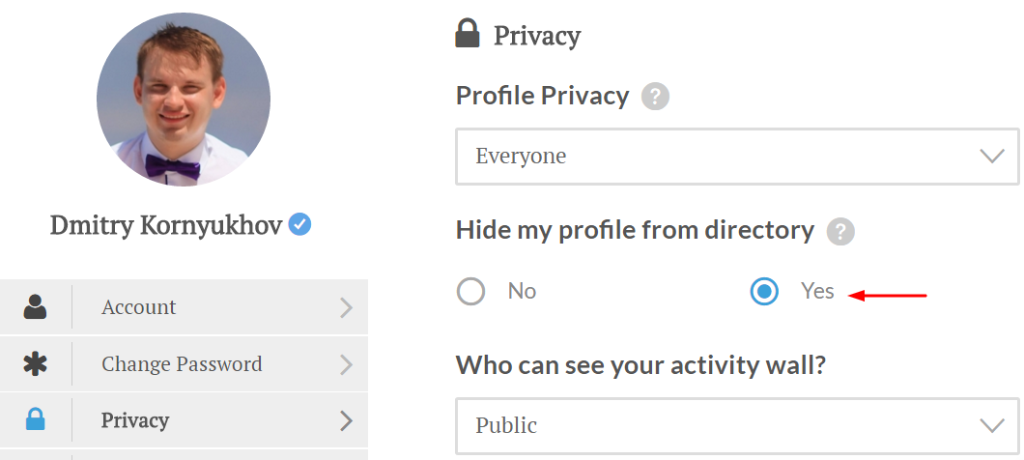The height and width of the screenshot is (460, 1024).
Task: Select the No radio button
Action: 470,291
